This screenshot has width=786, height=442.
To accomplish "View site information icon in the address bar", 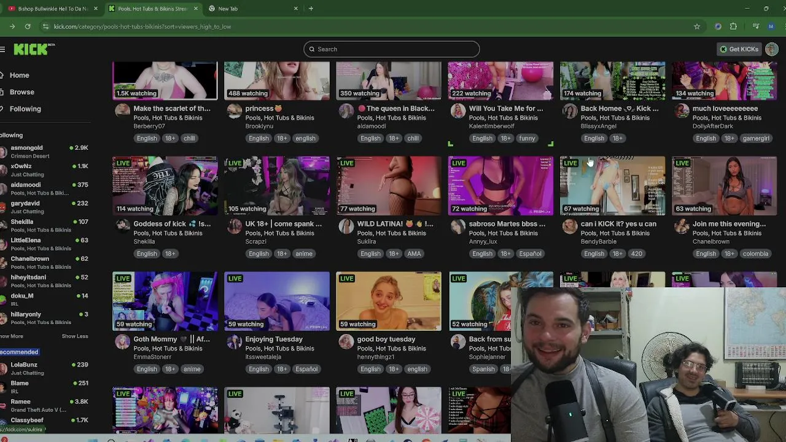I will click(x=45, y=26).
